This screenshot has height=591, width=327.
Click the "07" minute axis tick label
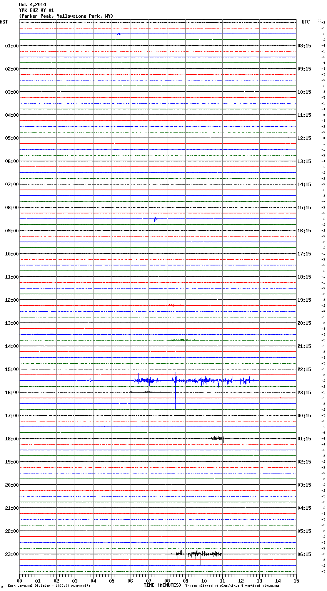pos(148,581)
